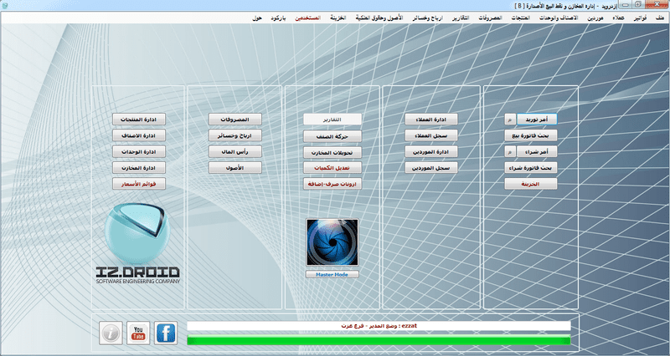Click the أمر توريد button
670x356 pixels.
(x=537, y=120)
